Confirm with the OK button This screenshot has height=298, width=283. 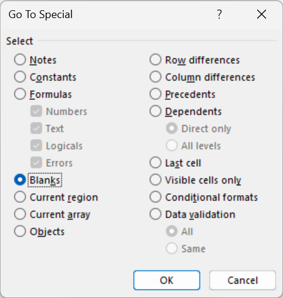point(167,280)
